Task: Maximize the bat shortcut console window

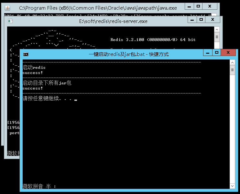Action: click(x=216, y=53)
